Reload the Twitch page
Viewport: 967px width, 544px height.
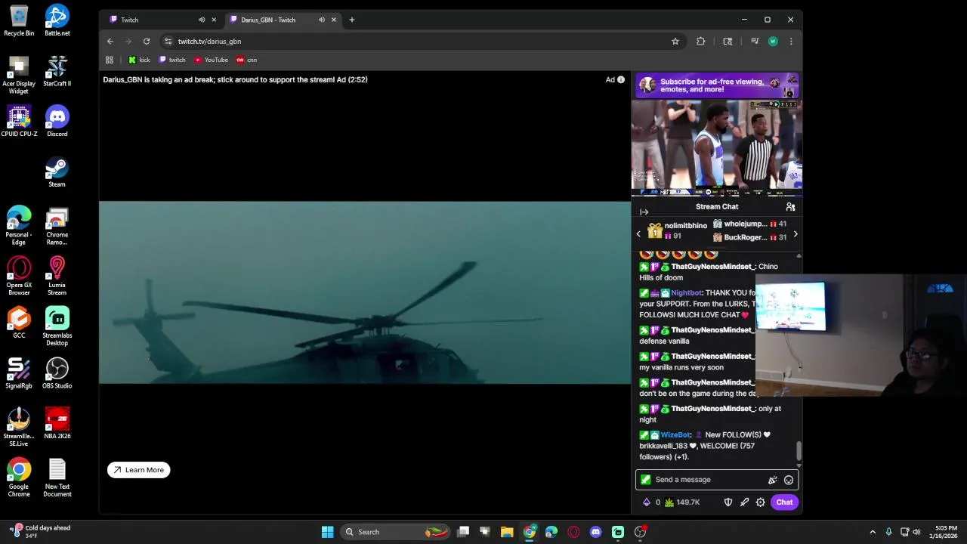click(x=147, y=42)
